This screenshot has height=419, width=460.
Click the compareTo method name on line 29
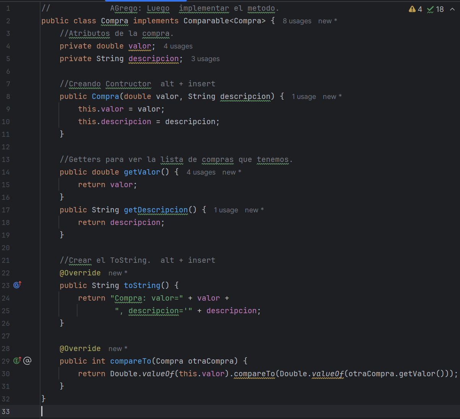coord(131,361)
